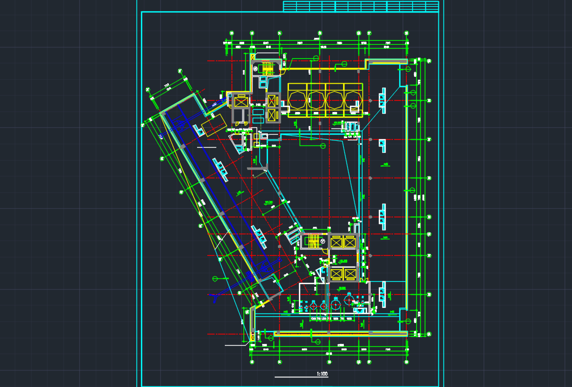Select the yellow staircase in the upper stairwell
This screenshot has width=572, height=387.
tap(268, 68)
